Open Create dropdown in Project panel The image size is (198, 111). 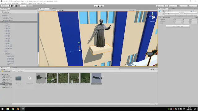[3, 69]
